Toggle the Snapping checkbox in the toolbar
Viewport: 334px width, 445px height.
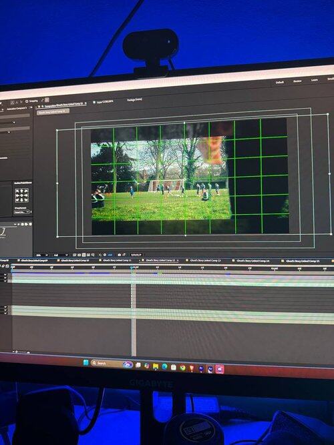27,101
